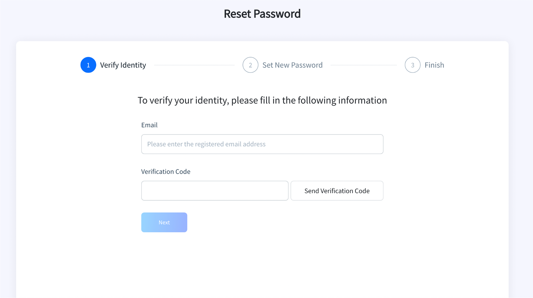
Task: Click inside the Email input field
Action: coord(262,144)
